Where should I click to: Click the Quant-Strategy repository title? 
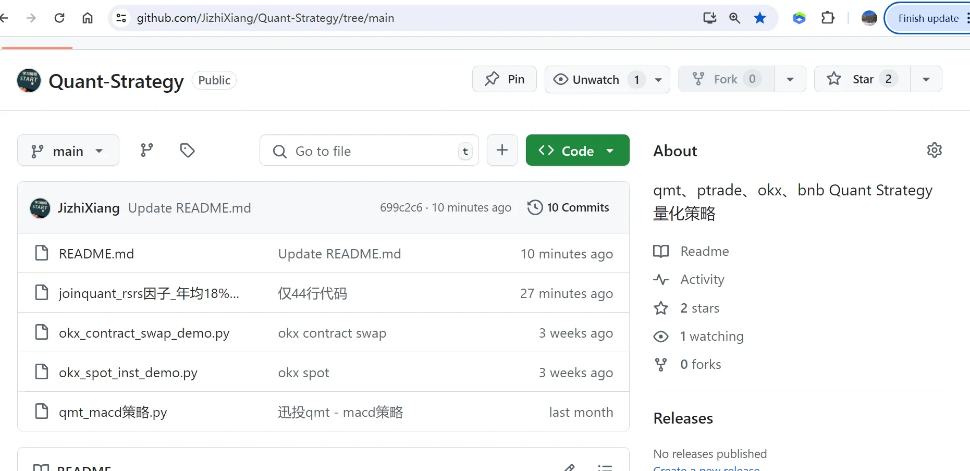point(116,81)
